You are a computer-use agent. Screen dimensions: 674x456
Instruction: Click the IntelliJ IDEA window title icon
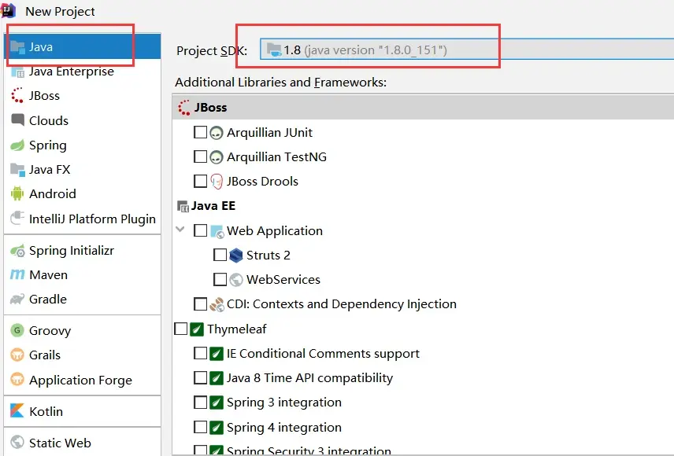click(x=8, y=10)
